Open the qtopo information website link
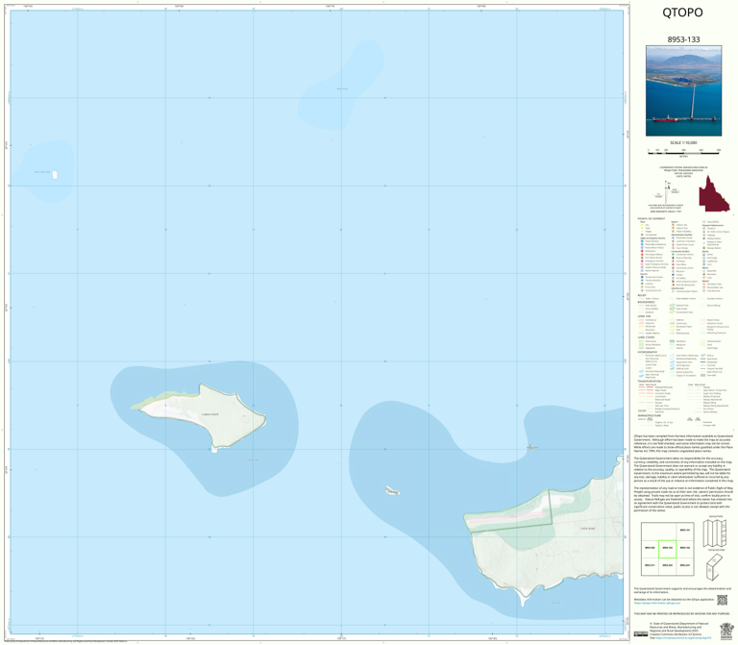The image size is (738, 645). 657,603
